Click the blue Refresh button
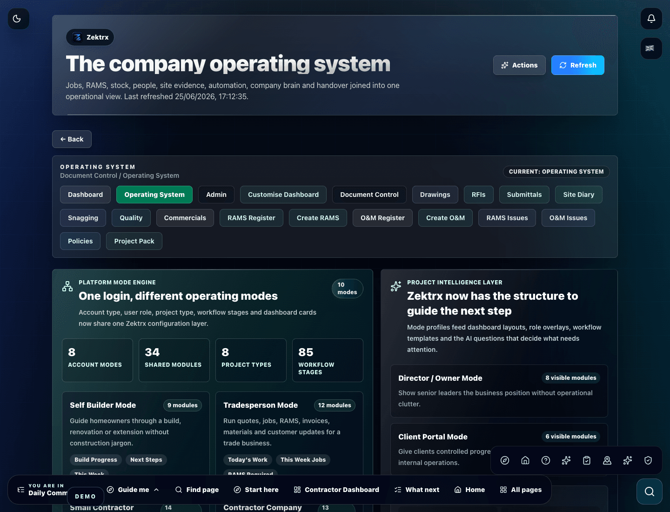The height and width of the screenshot is (512, 670). click(578, 65)
